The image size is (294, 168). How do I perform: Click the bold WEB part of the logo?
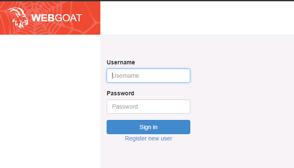click(43, 18)
